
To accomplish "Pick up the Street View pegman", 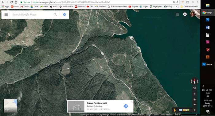I will tap(175, 110).
